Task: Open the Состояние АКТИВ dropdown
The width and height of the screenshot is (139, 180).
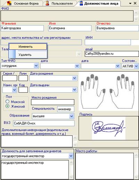Action: (136, 66)
